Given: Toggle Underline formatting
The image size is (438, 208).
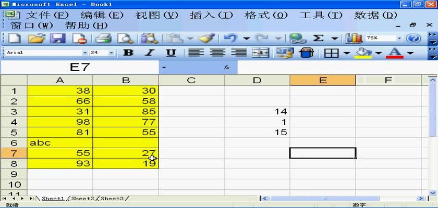Looking at the screenshot, I should point(171,53).
